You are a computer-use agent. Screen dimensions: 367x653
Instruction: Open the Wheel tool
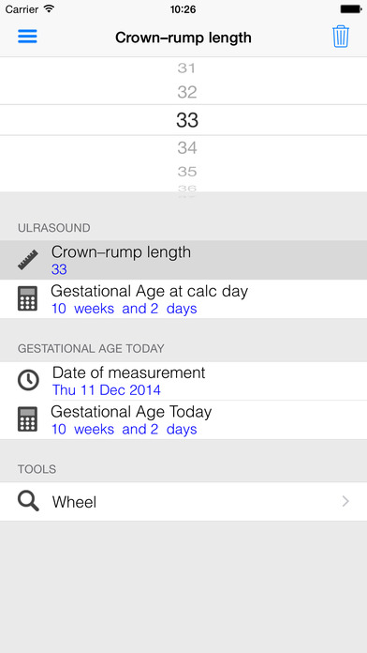[x=183, y=501]
